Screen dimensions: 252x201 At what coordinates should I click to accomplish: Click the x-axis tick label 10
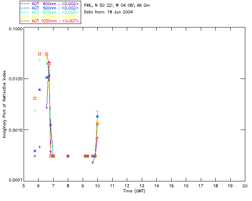(97, 186)
